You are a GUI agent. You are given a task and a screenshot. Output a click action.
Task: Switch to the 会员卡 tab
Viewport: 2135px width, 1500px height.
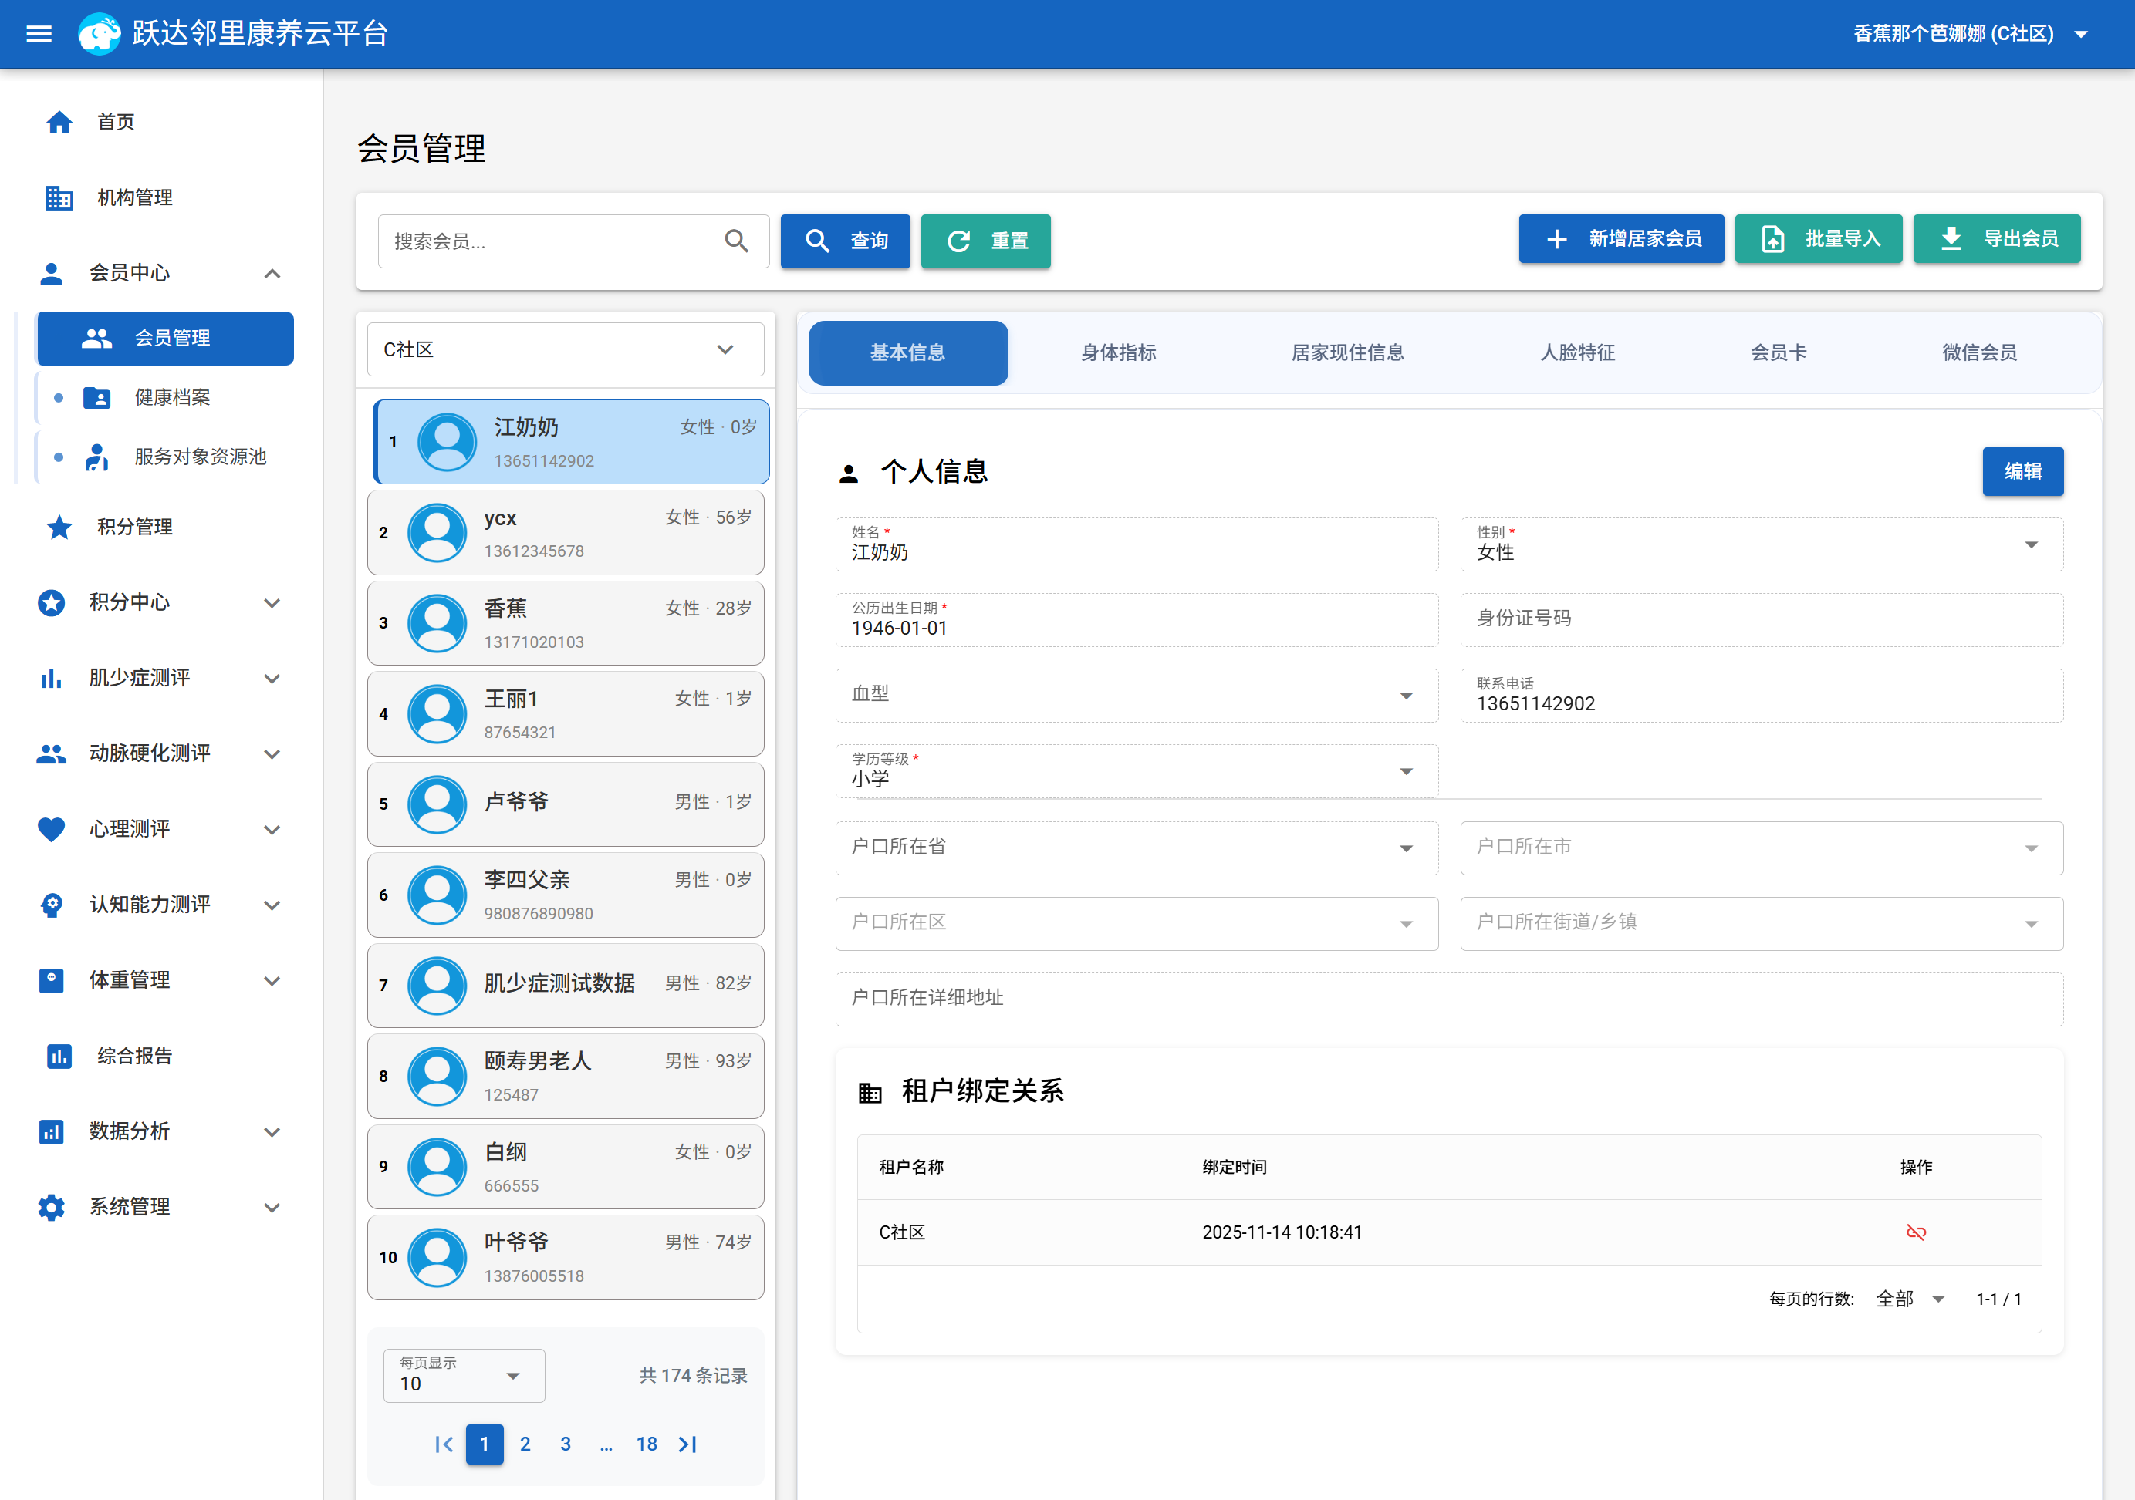coord(1779,353)
